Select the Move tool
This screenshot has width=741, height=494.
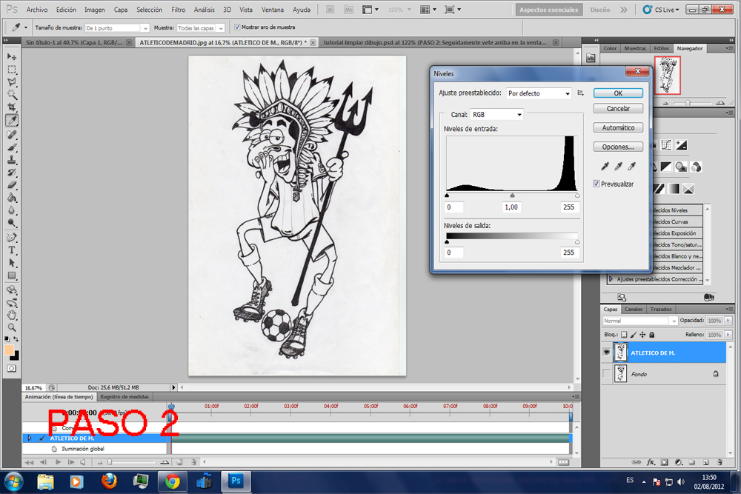[12, 57]
